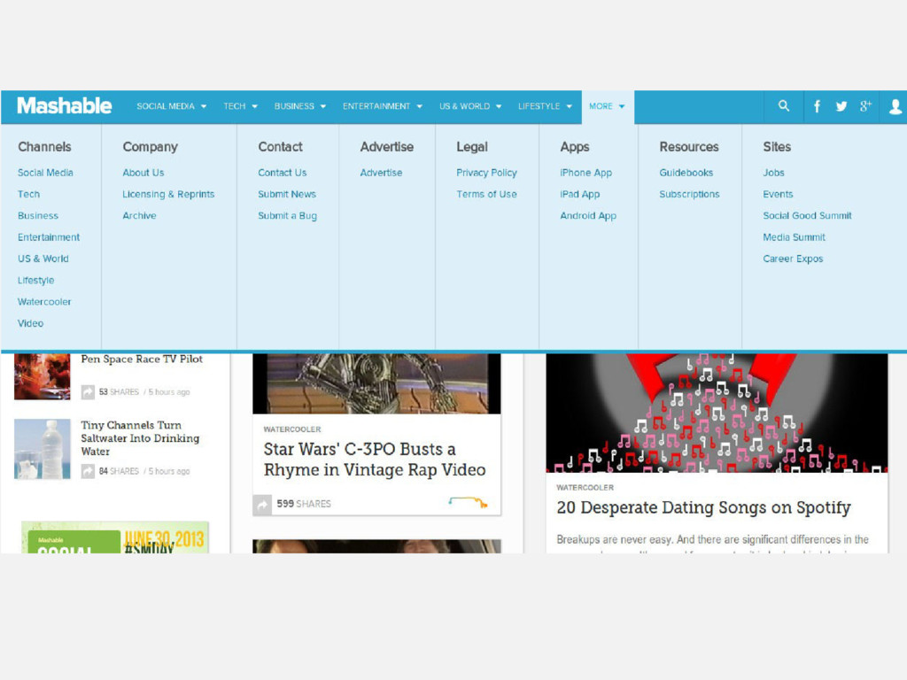
Task: Open Licensing & Reprints link
Action: (168, 194)
